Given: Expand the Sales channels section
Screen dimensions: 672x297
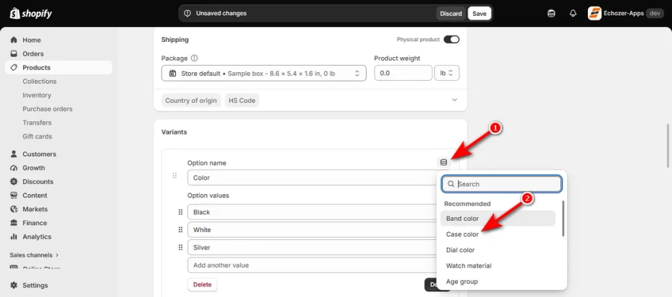Looking at the screenshot, I should 34,255.
